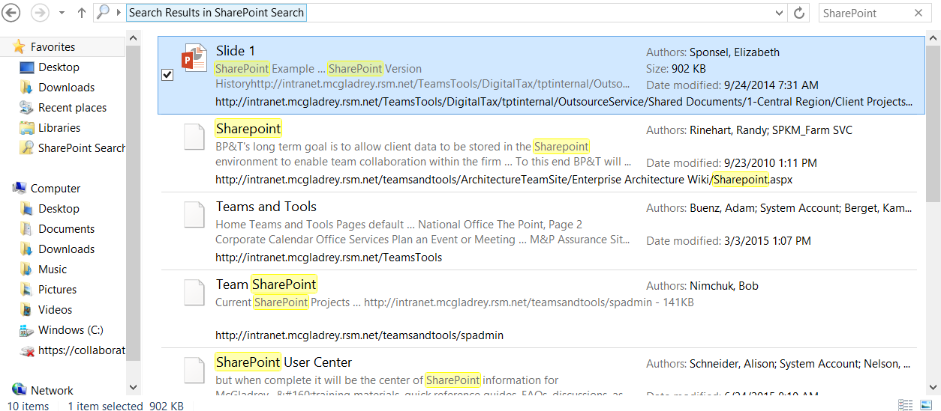Open Recent places in Favorites
Image resolution: width=941 pixels, height=411 pixels.
[72, 108]
